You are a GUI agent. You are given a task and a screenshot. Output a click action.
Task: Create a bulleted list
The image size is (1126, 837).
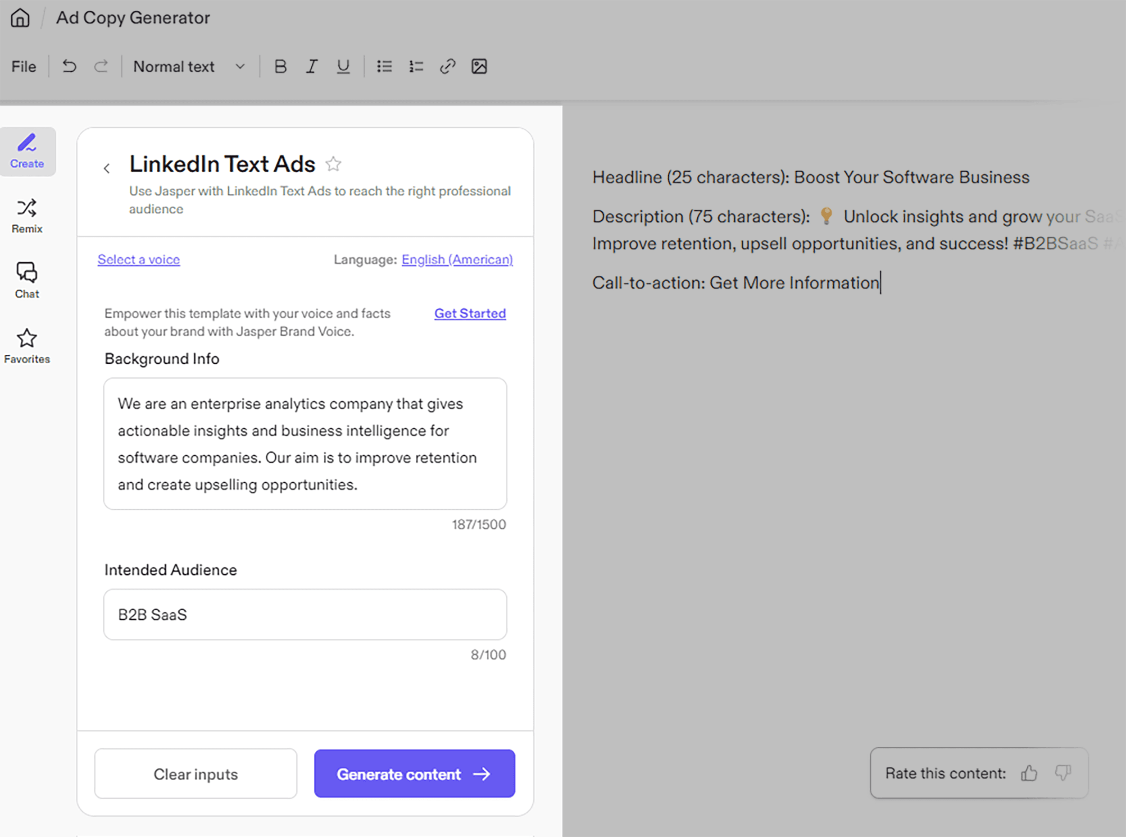pyautogui.click(x=384, y=66)
